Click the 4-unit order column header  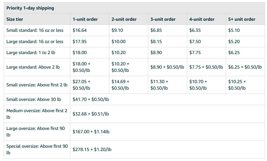click(x=202, y=19)
